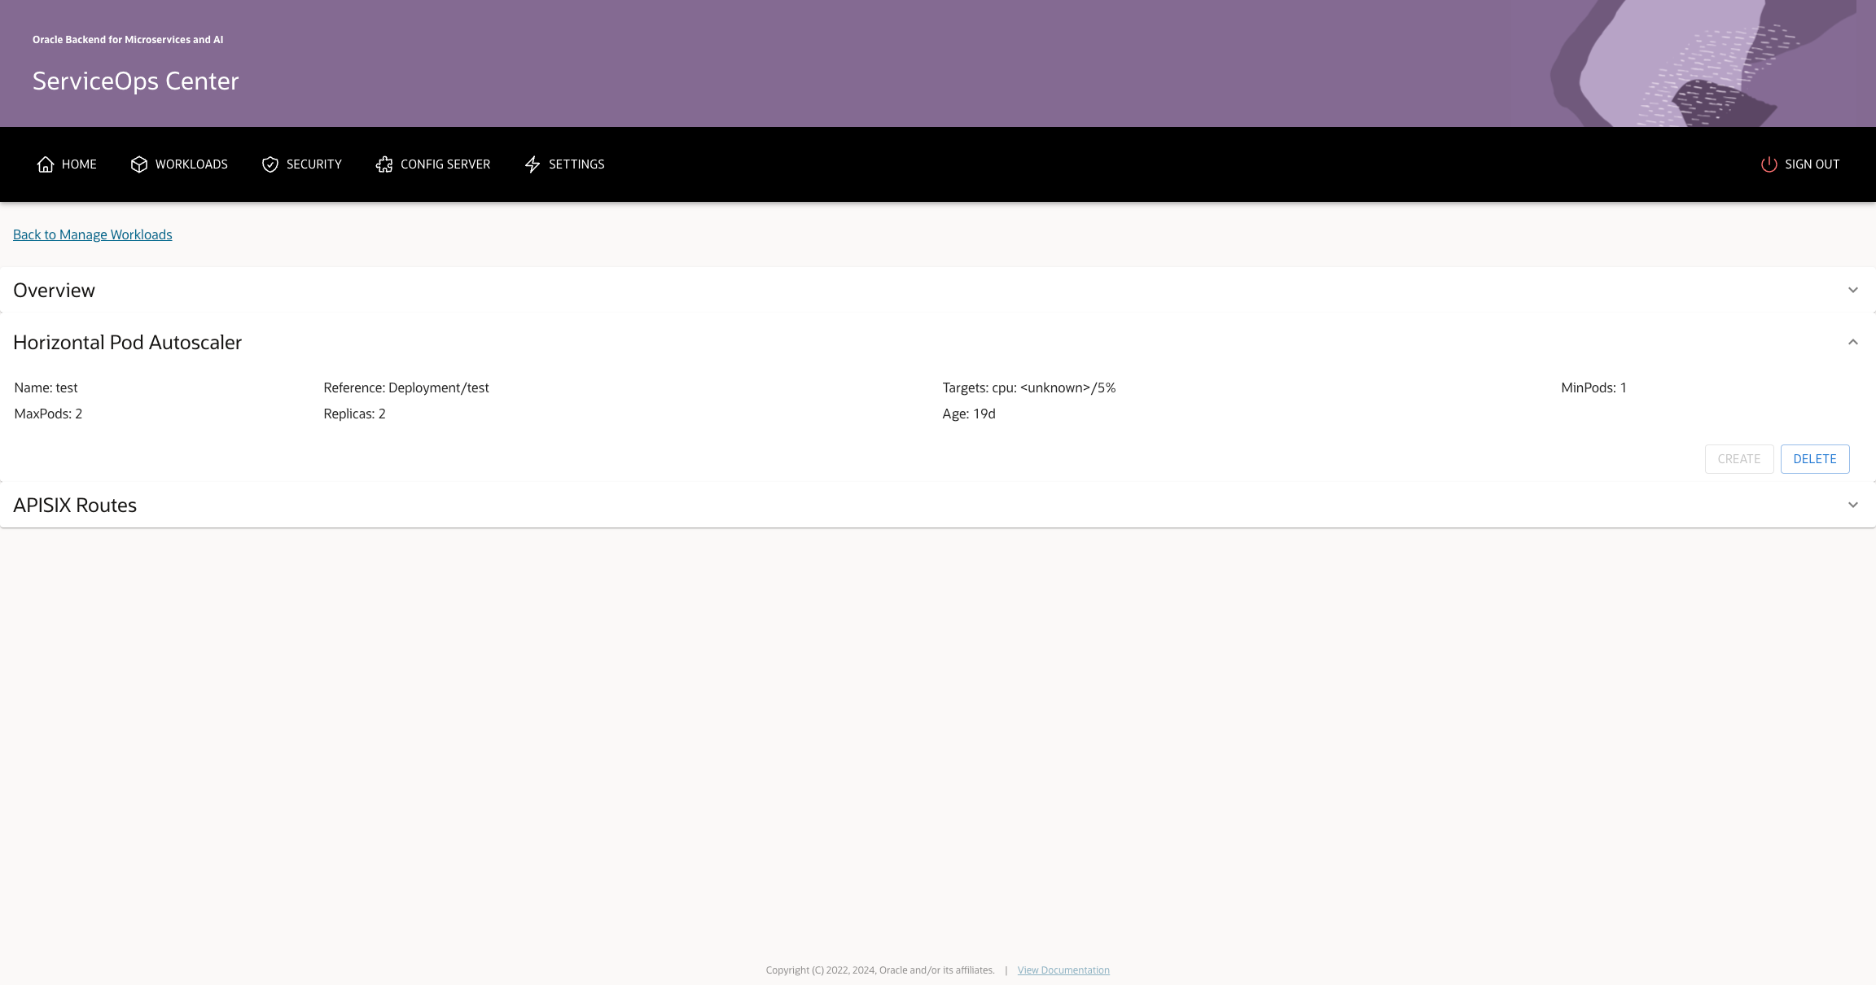Open the WORKLOADS menu item
The width and height of the screenshot is (1876, 985).
coord(191,164)
